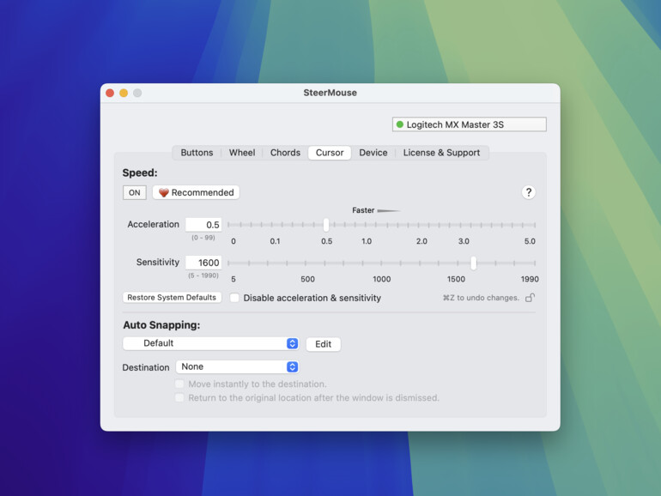The image size is (661, 496).
Task: Click the unlock padlock icon
Action: pyautogui.click(x=530, y=298)
